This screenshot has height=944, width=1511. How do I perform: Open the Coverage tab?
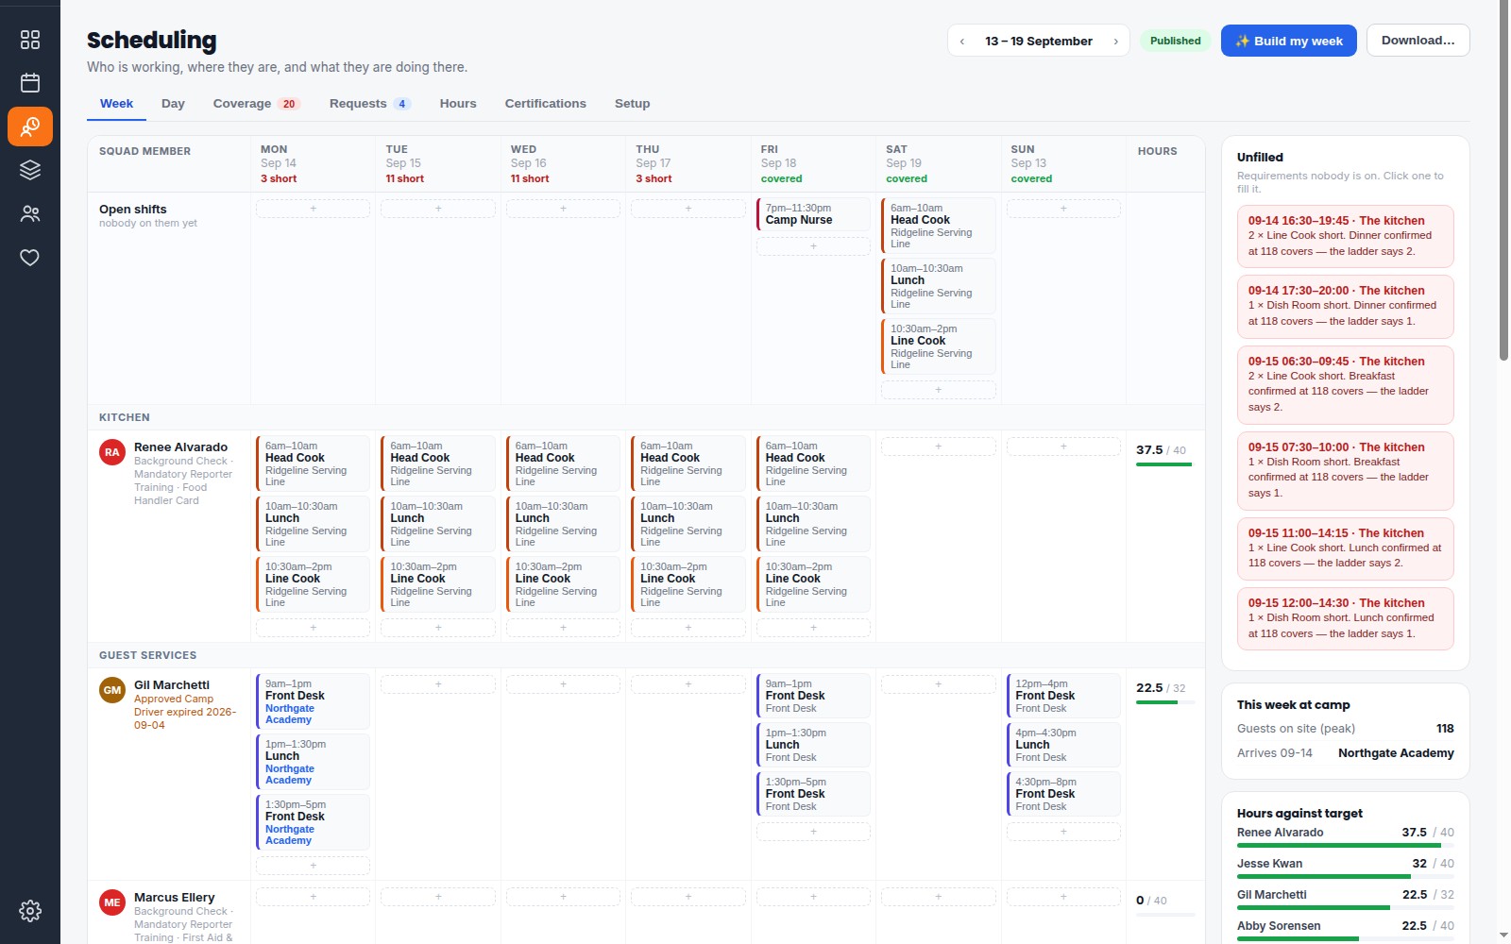(x=255, y=104)
